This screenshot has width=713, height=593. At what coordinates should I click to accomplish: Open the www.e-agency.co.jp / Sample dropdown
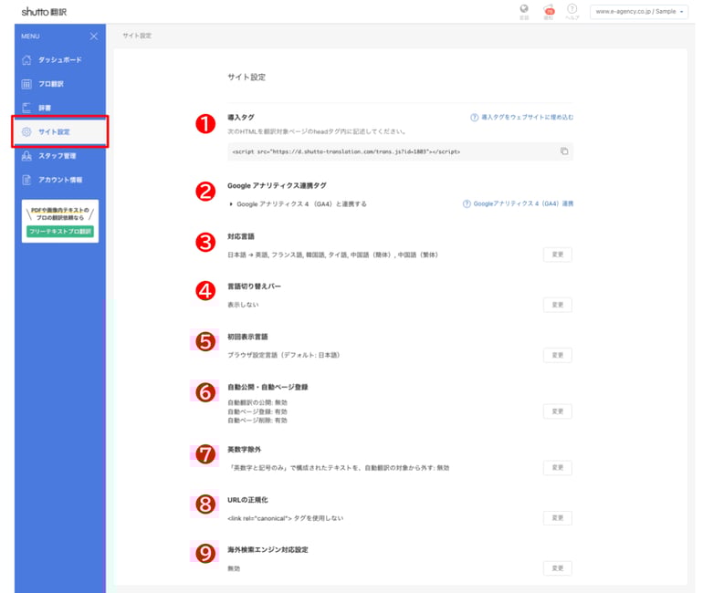click(639, 12)
